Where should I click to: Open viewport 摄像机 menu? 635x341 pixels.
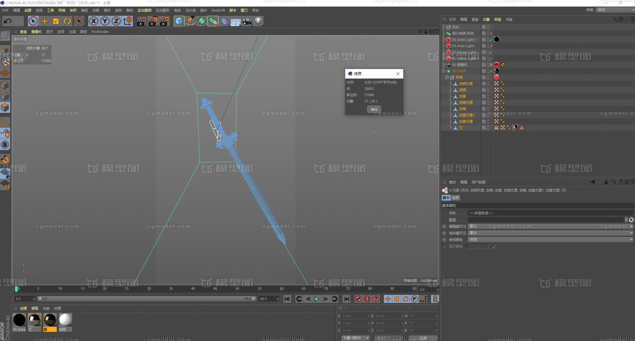click(36, 32)
